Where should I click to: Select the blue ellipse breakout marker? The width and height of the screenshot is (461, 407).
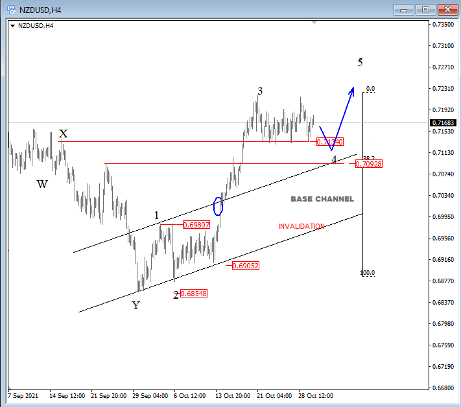click(x=218, y=206)
